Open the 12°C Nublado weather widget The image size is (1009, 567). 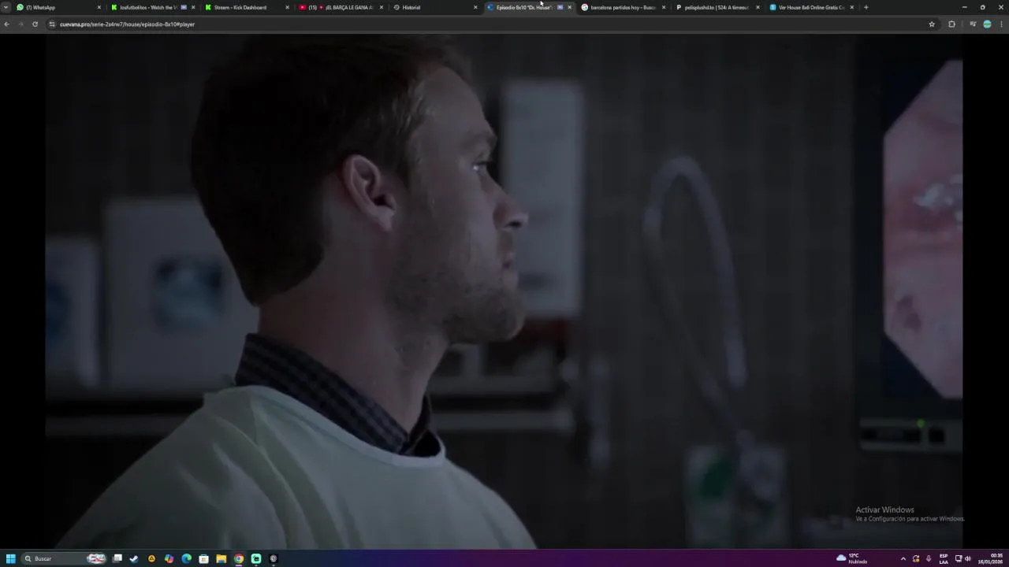click(852, 558)
